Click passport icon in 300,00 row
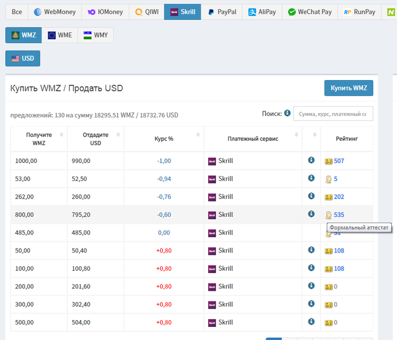The width and height of the screenshot is (397, 340). point(328,305)
